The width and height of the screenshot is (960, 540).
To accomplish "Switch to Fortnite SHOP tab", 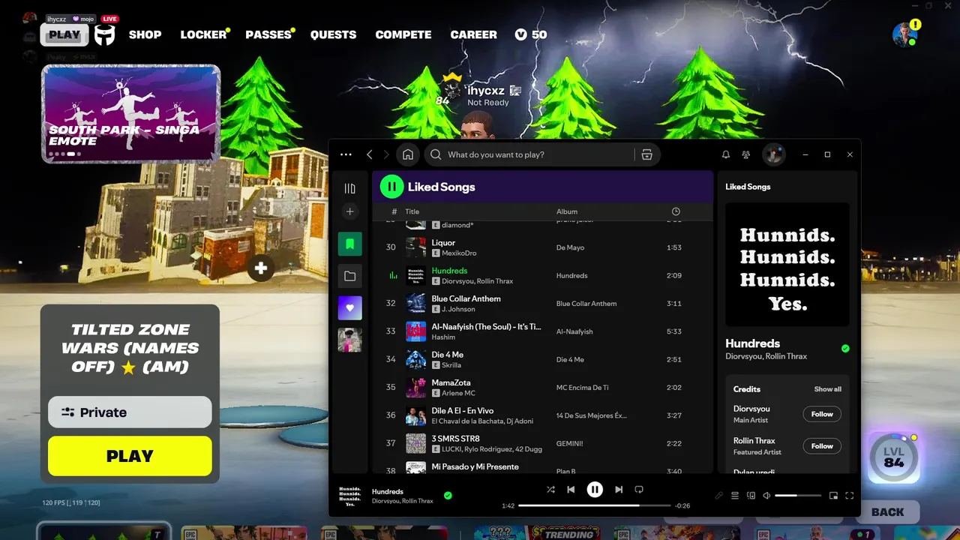I will click(145, 34).
